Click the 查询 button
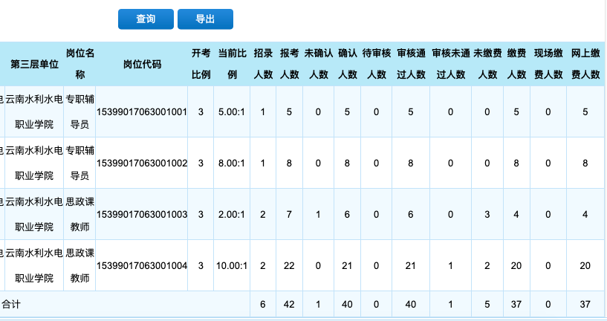Viewport: 607px width, 321px height. coord(146,19)
